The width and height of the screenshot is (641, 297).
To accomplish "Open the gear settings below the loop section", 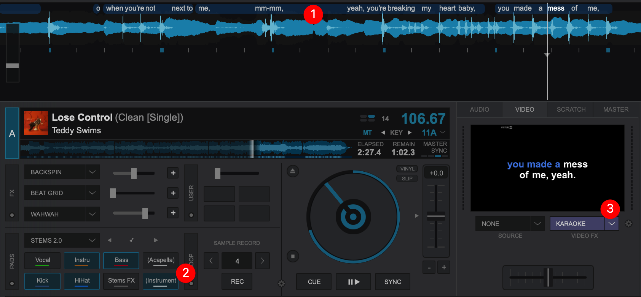I will (281, 283).
